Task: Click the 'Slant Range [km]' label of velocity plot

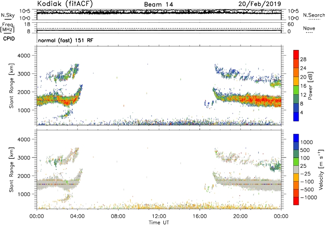Action: pos(11,170)
